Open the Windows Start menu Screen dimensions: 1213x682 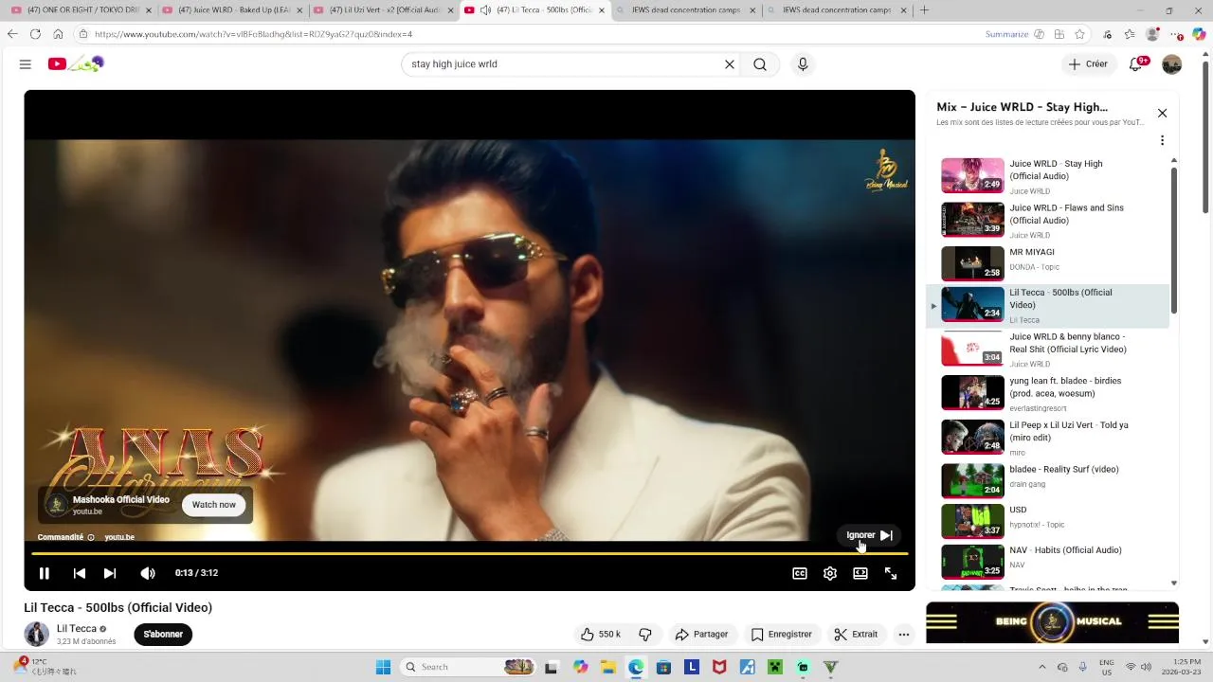tap(383, 667)
